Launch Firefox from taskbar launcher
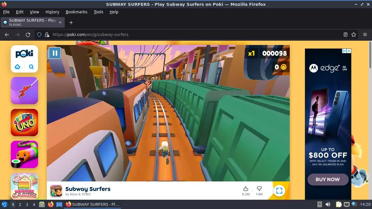 (51, 204)
